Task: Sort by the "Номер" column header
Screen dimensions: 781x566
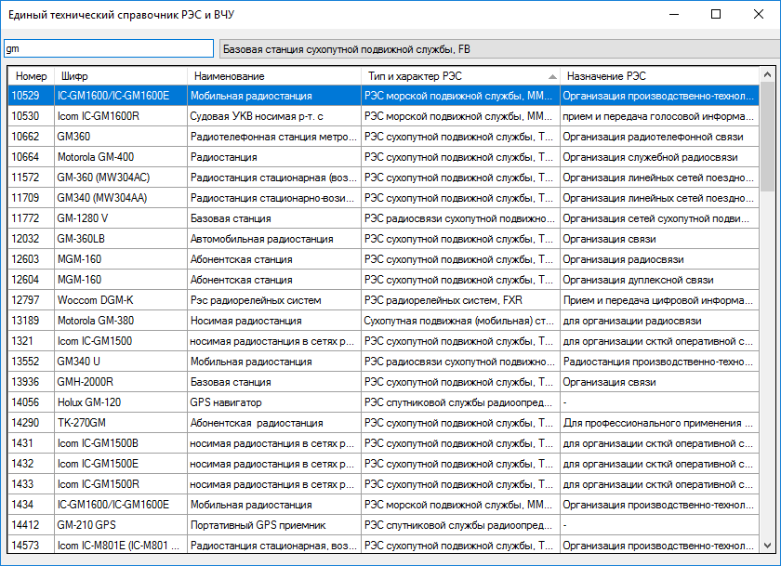Action: click(32, 76)
